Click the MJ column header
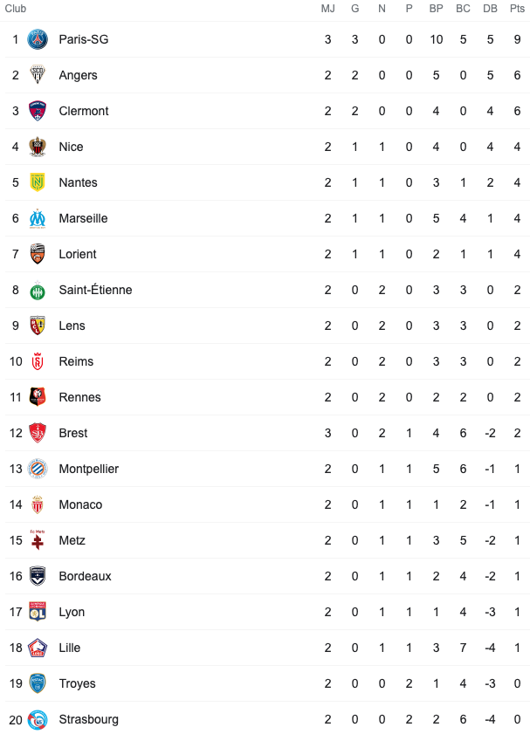The image size is (530, 741). coord(327,9)
